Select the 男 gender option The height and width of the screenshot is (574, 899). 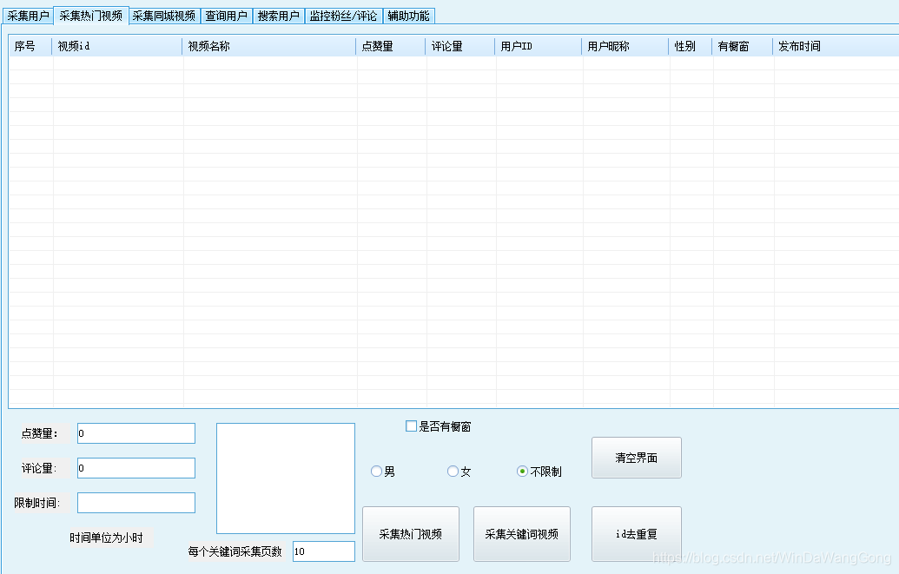pos(375,471)
